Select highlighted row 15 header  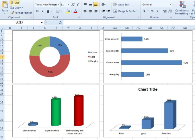pyautogui.click(x=2, y=57)
